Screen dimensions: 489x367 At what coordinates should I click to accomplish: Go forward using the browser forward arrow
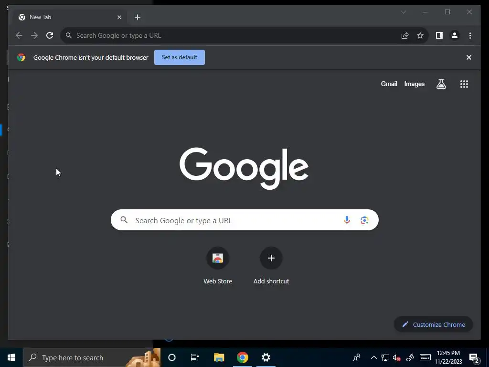coord(34,35)
